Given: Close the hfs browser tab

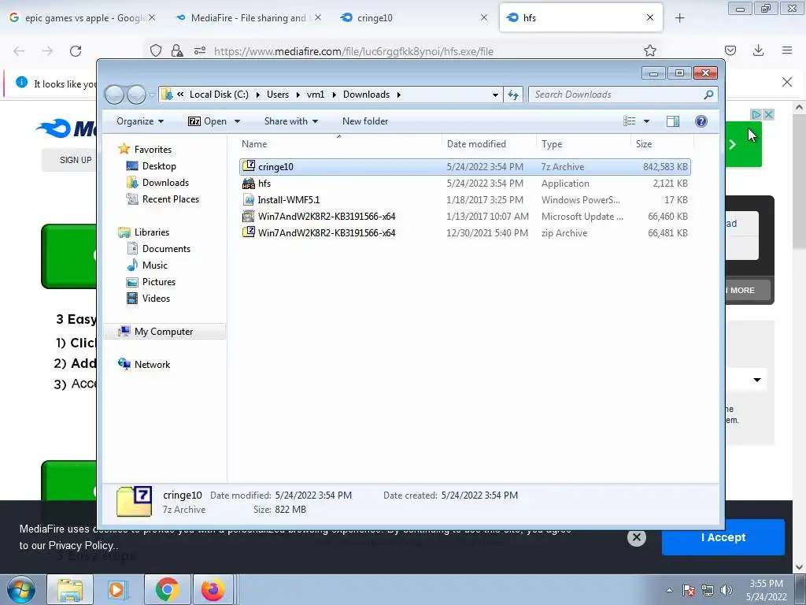Looking at the screenshot, I should coord(649,17).
